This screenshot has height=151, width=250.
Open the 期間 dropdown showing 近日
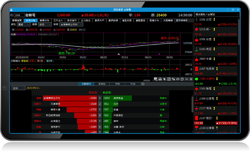45,25
